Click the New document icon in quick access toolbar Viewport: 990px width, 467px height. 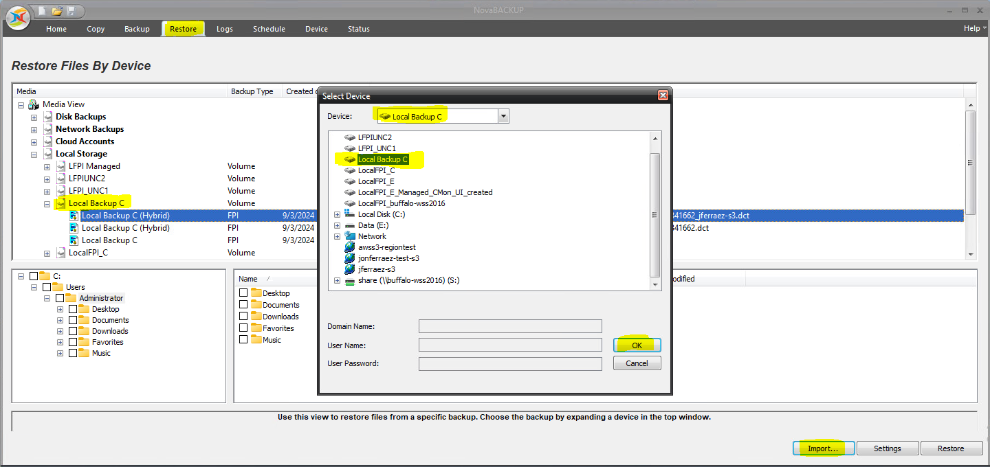pyautogui.click(x=43, y=11)
